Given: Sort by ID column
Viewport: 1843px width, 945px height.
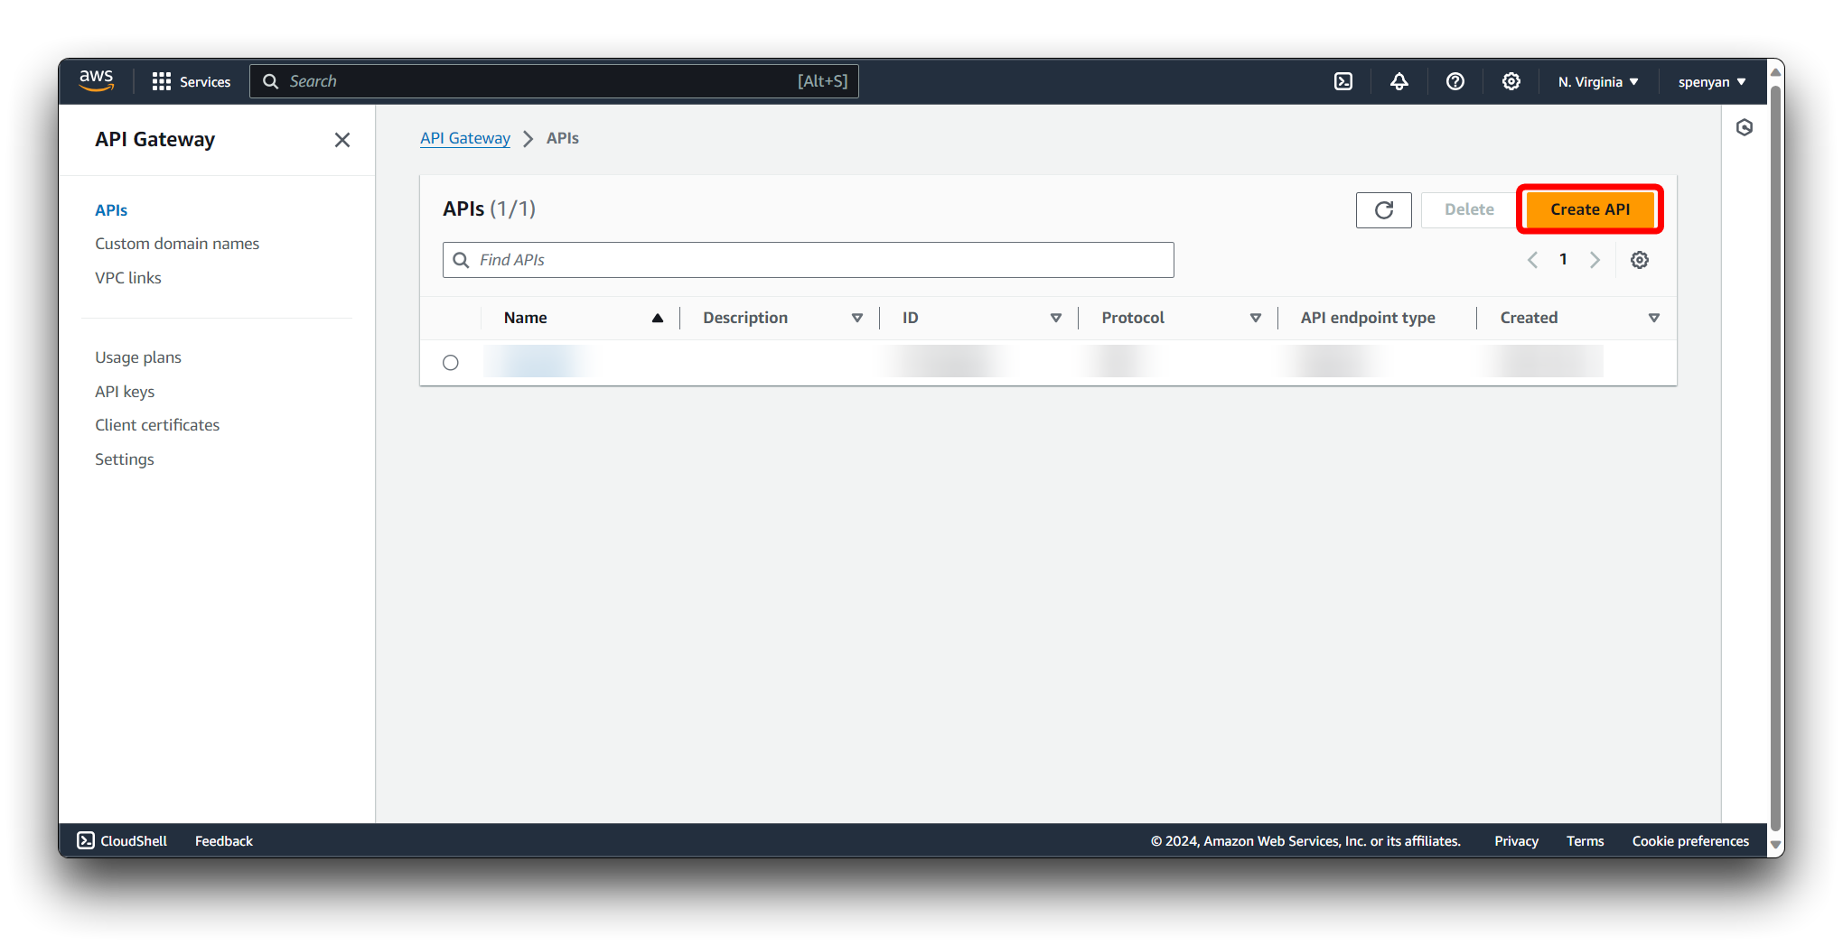Looking at the screenshot, I should (1056, 318).
